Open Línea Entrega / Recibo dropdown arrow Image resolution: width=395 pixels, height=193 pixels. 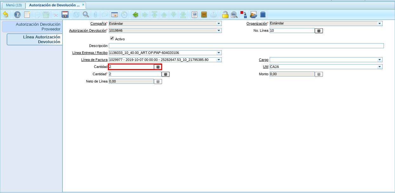219,53
